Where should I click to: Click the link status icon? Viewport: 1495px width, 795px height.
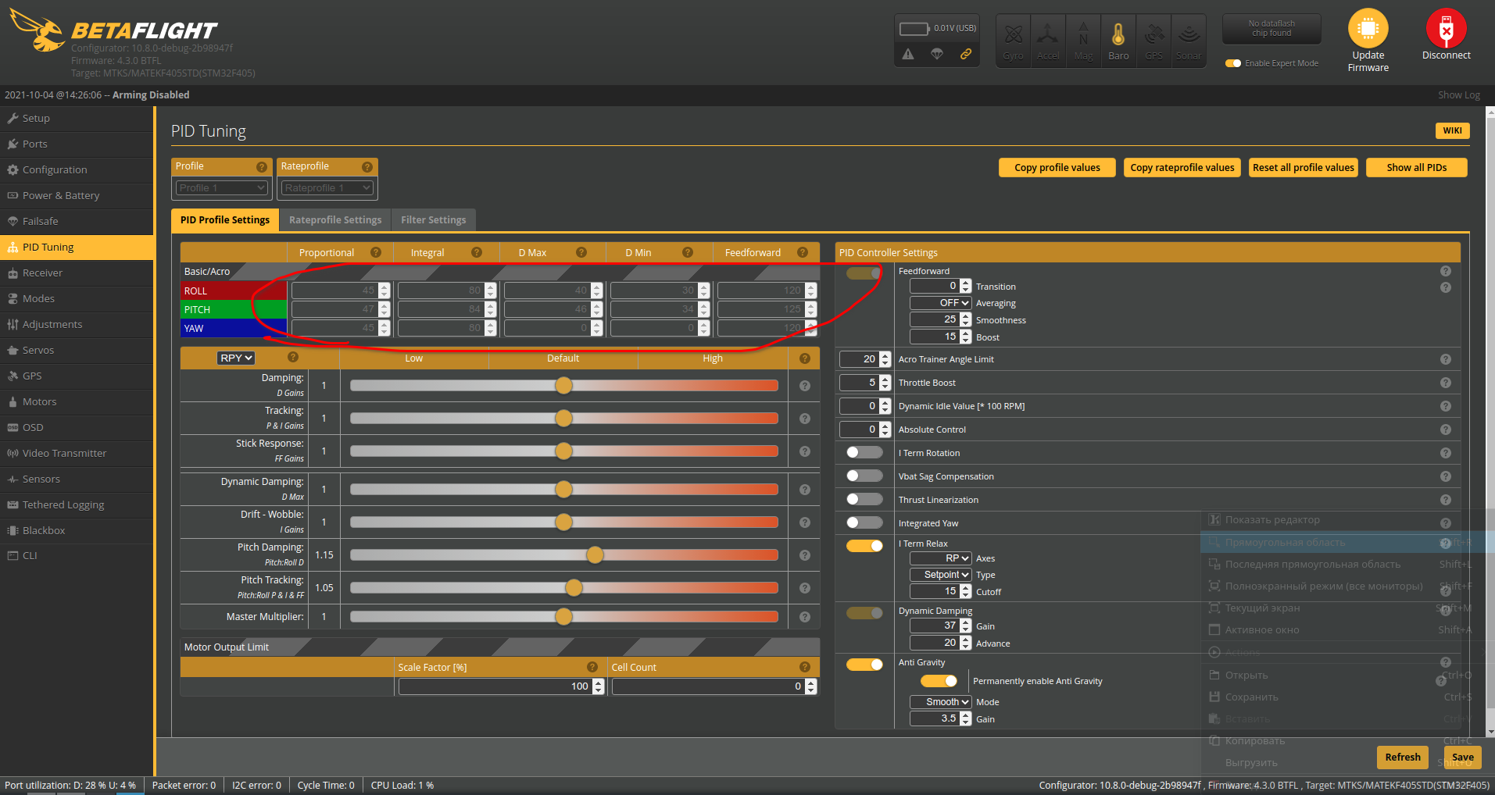click(966, 54)
